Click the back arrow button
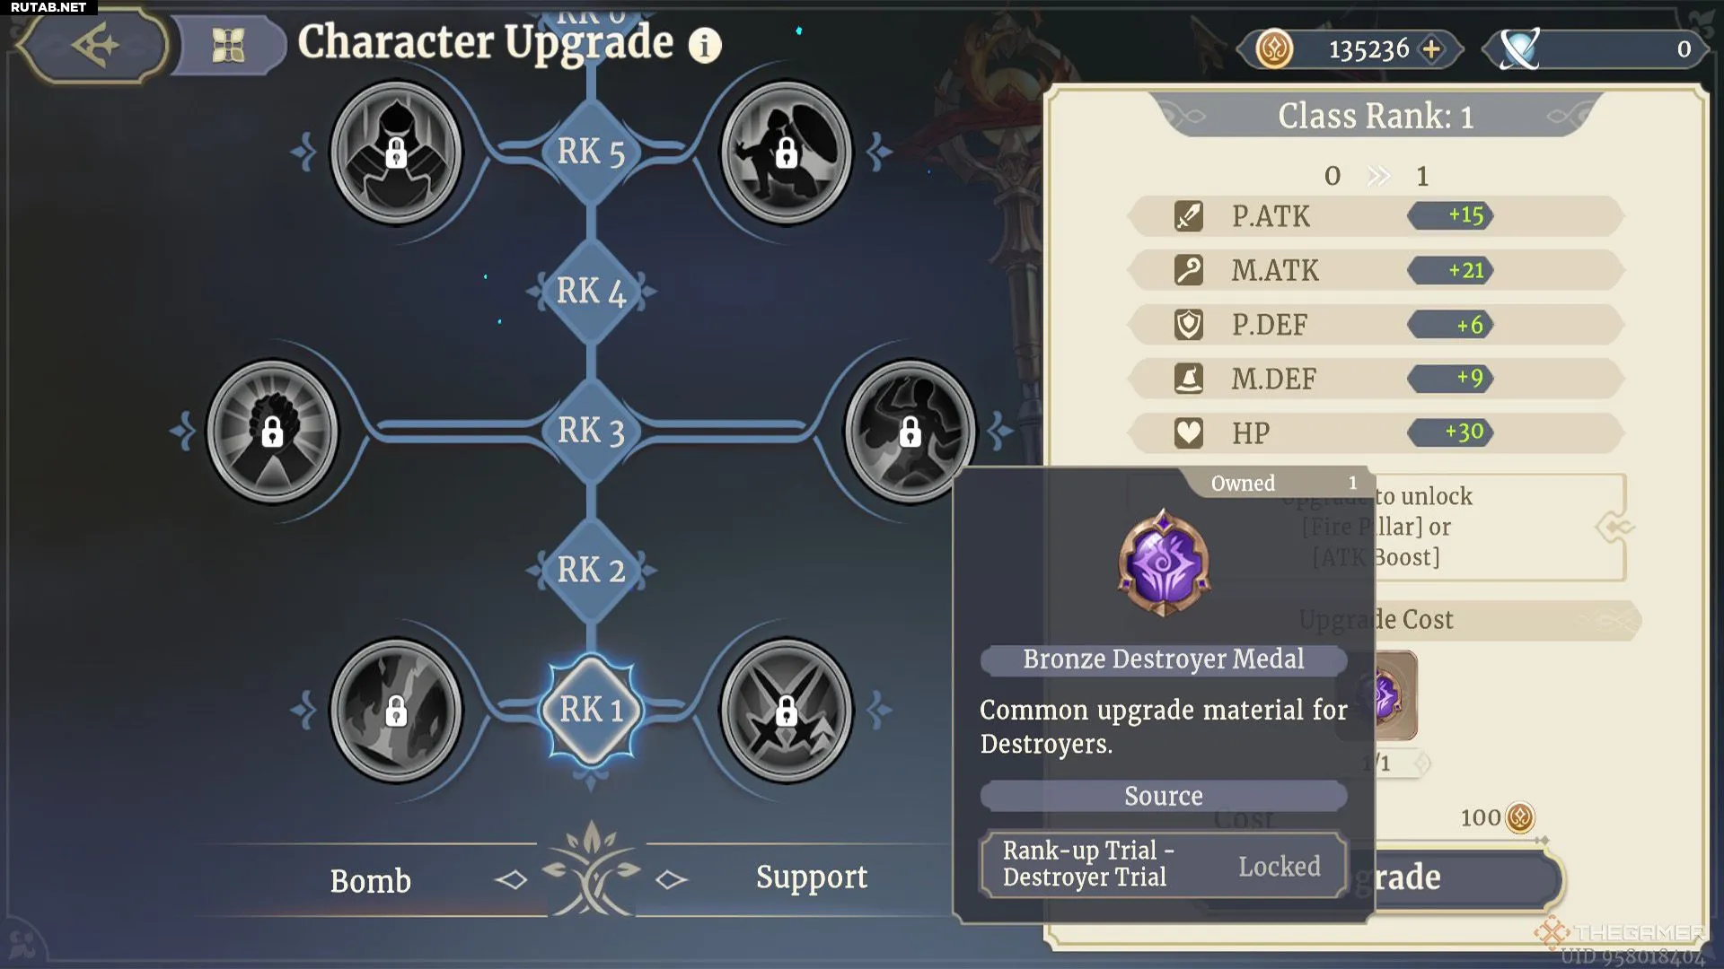 click(93, 45)
